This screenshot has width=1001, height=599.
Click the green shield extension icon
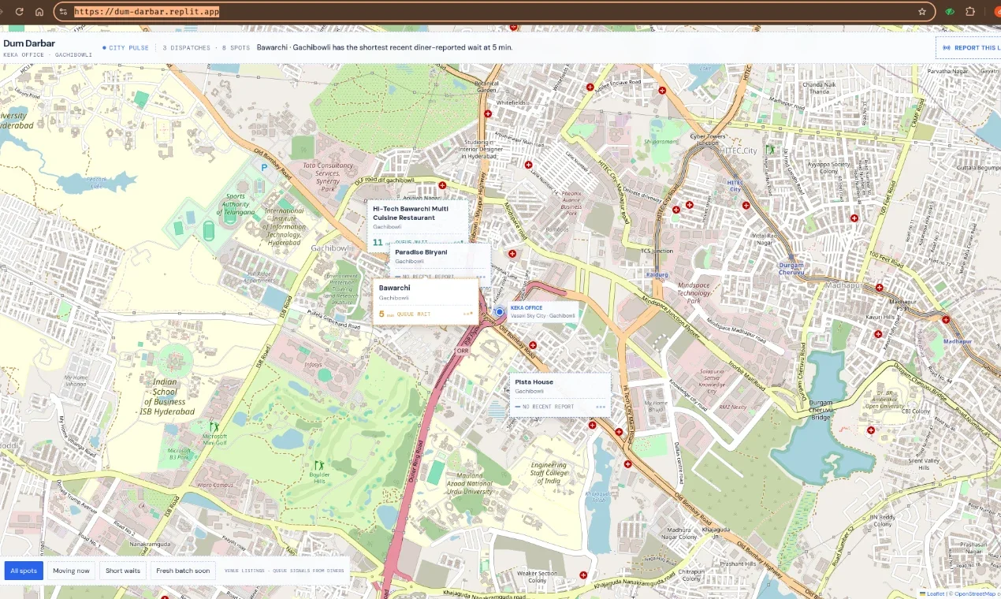pyautogui.click(x=951, y=12)
